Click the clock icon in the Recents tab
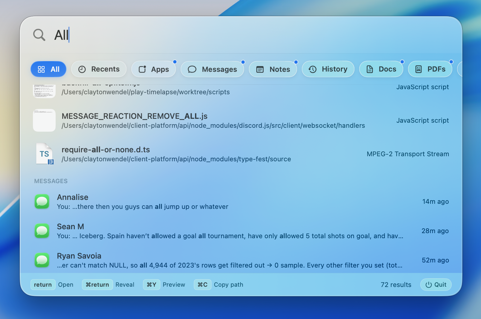Image resolution: width=481 pixels, height=319 pixels. coord(82,69)
